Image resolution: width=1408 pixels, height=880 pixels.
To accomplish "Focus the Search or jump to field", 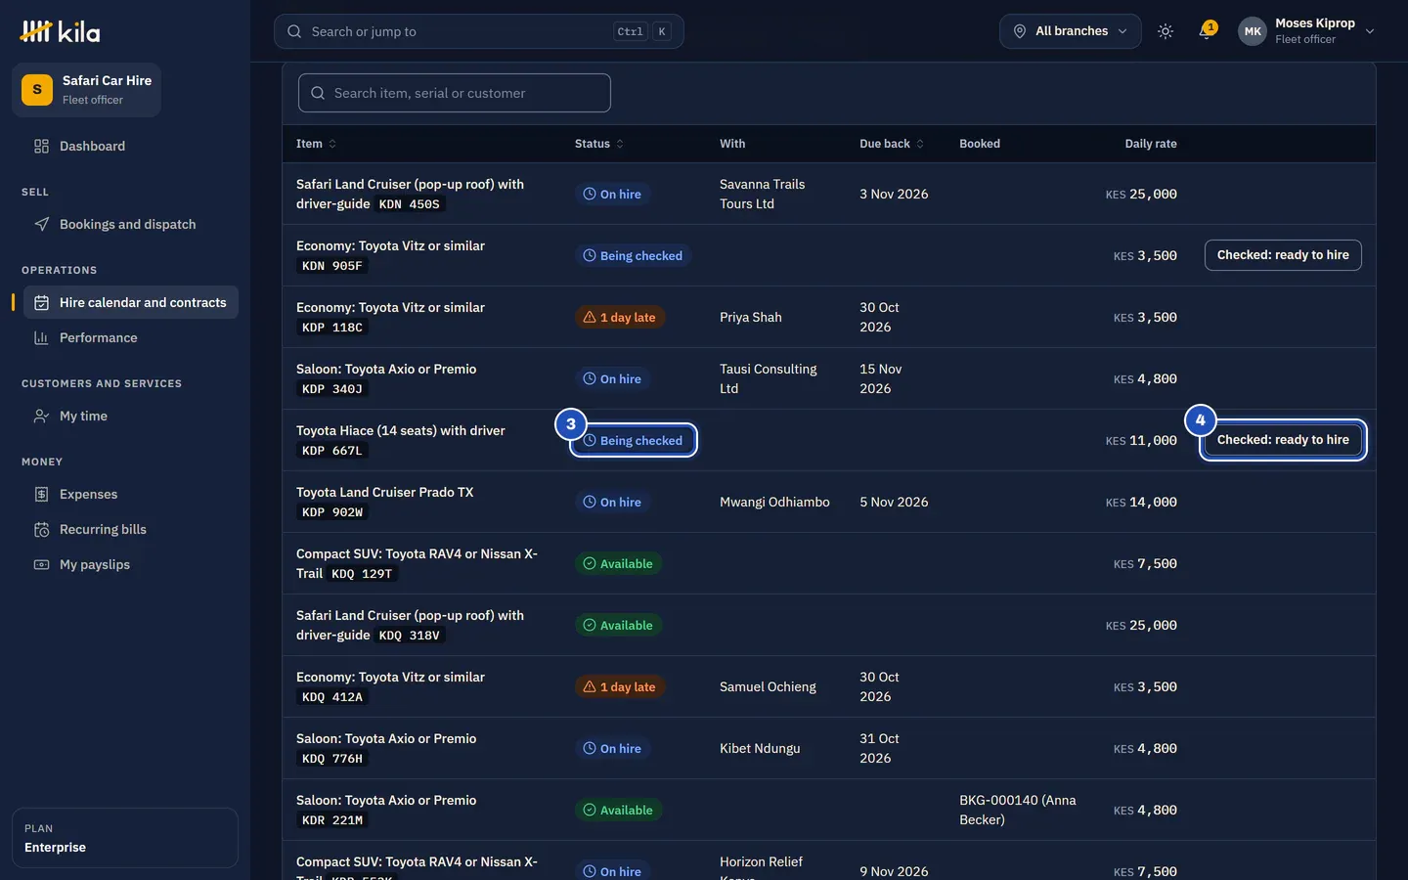I will (478, 31).
